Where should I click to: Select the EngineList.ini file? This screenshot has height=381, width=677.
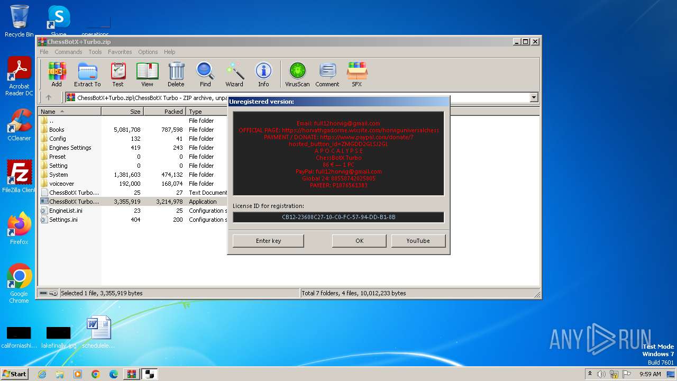[132, 211]
